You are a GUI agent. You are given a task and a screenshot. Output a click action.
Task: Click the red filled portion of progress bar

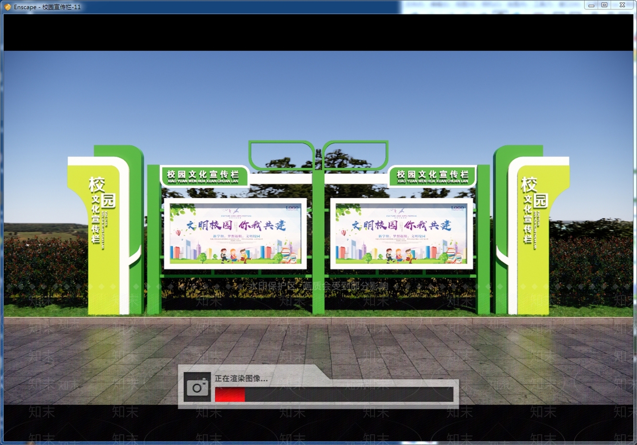[x=230, y=394]
